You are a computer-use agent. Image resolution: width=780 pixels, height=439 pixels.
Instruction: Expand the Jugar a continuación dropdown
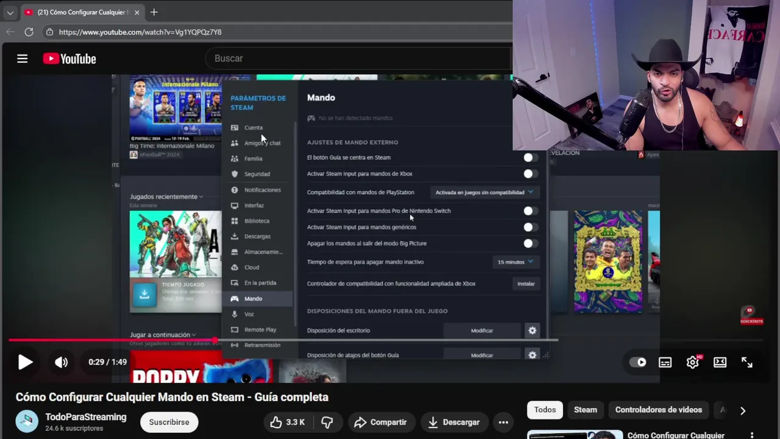tap(163, 335)
